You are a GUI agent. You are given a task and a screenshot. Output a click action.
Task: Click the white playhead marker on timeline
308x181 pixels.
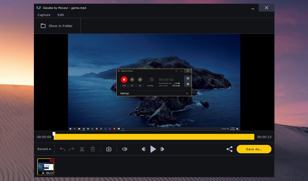coord(54,134)
